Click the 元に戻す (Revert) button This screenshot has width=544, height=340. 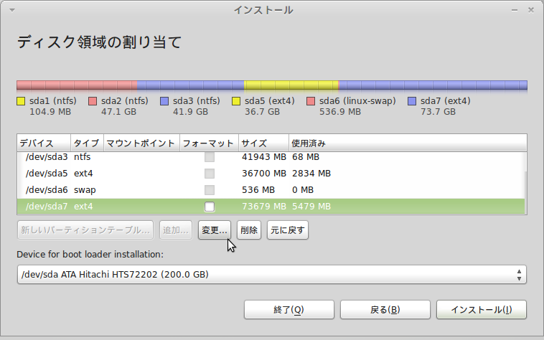pos(287,230)
